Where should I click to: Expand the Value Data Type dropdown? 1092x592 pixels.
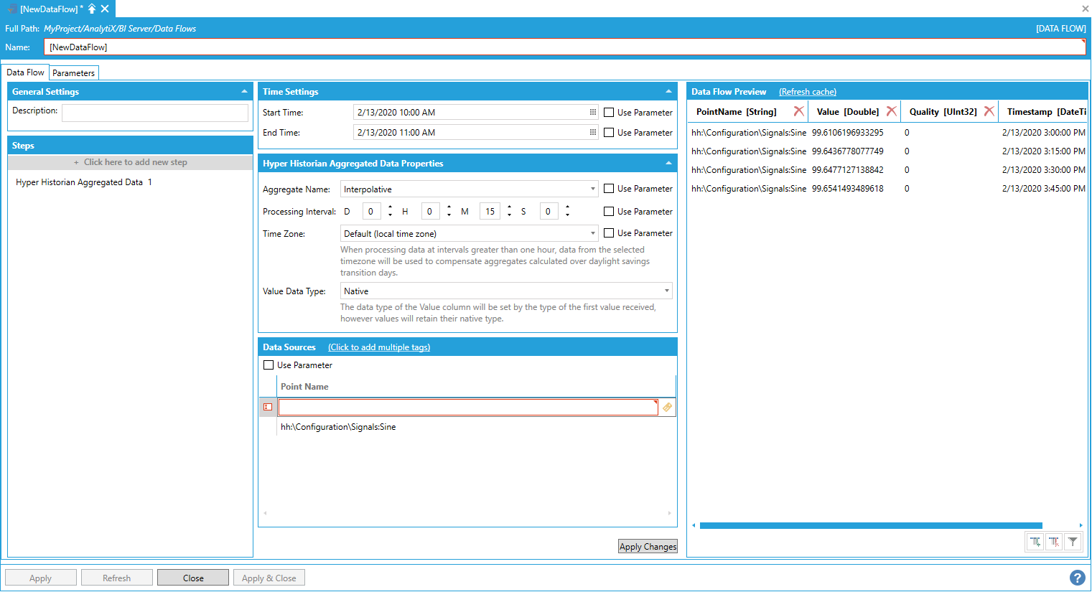pyautogui.click(x=666, y=291)
